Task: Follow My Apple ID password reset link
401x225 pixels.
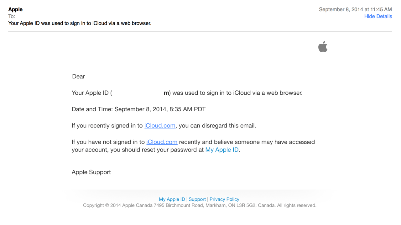Action: pos(222,150)
